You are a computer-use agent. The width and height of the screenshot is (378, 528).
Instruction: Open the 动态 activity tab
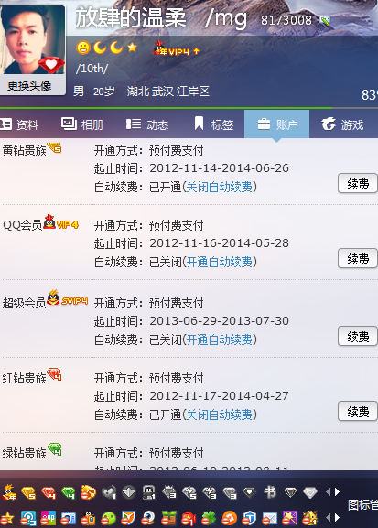click(147, 124)
